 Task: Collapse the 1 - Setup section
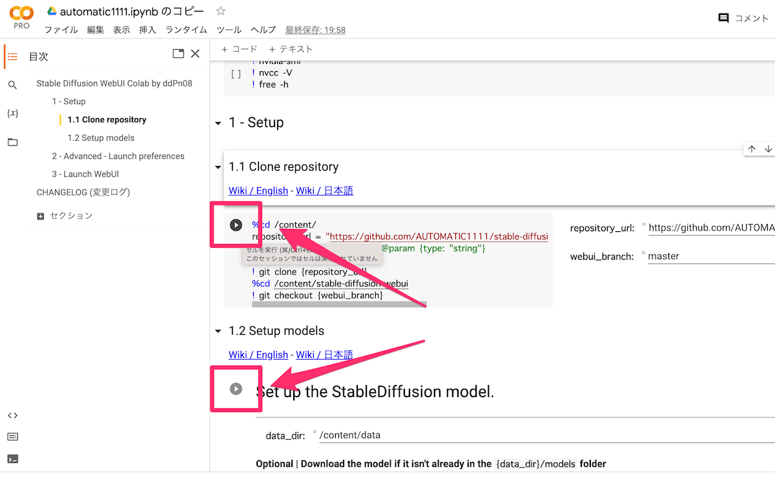pos(218,123)
